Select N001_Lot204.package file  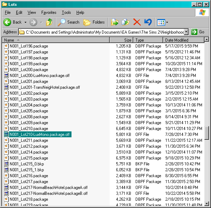coord(29,105)
